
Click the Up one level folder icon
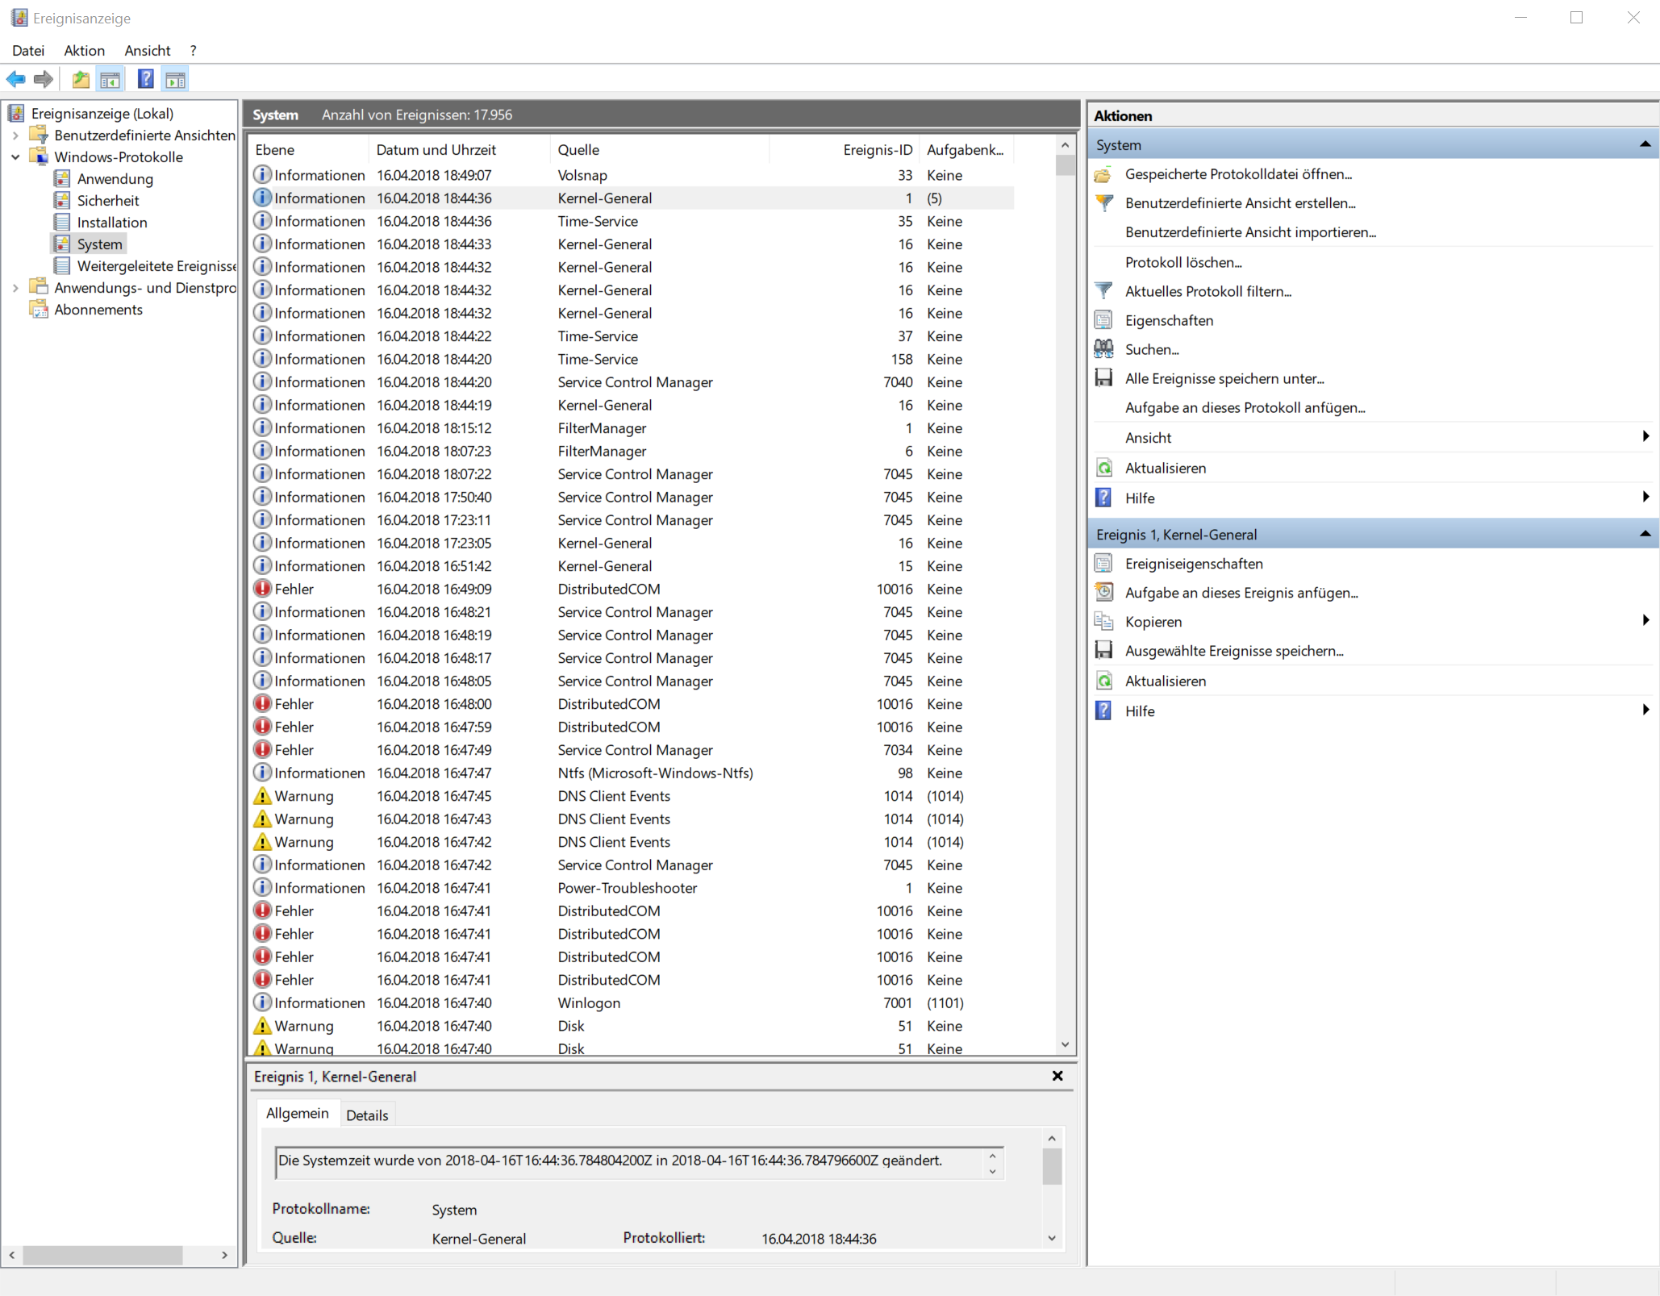coord(81,79)
